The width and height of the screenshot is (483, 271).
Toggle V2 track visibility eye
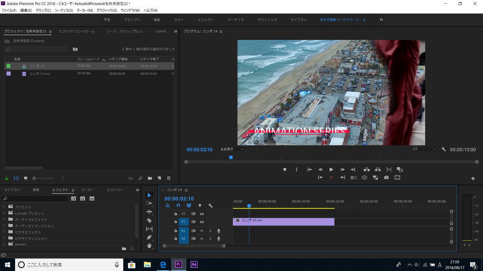coord(202,214)
